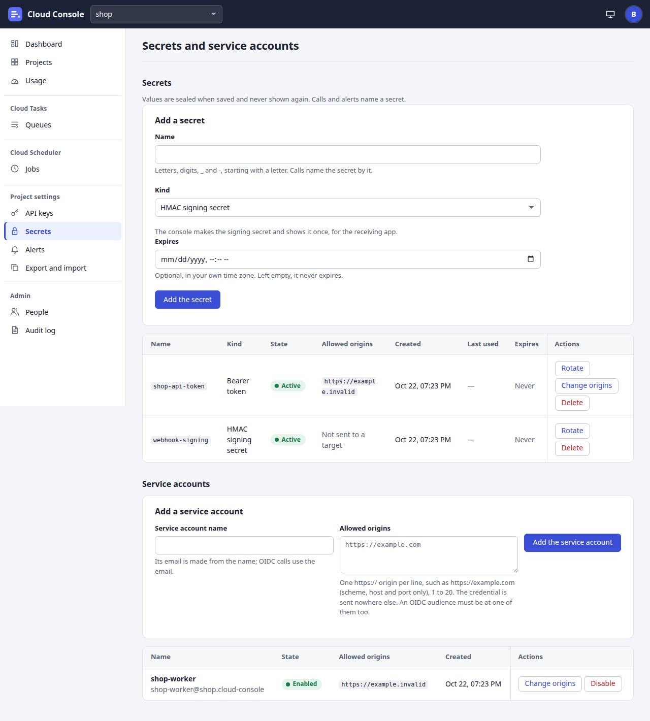Open the shop project selector dropdown

(x=156, y=14)
